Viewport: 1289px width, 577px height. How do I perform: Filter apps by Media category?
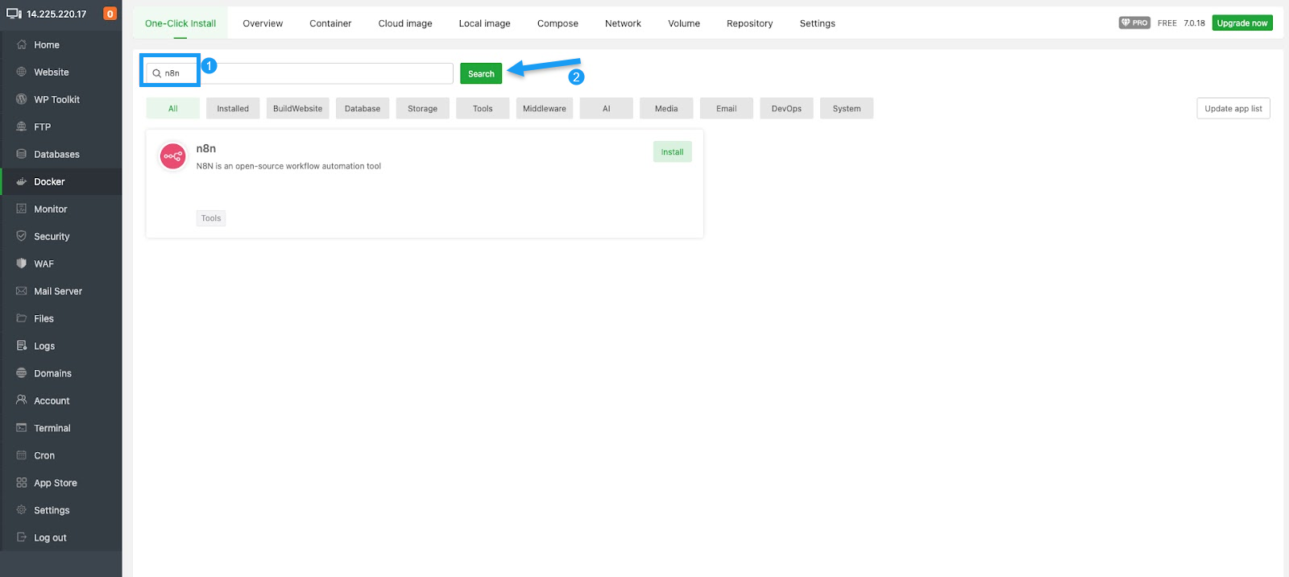click(x=666, y=109)
